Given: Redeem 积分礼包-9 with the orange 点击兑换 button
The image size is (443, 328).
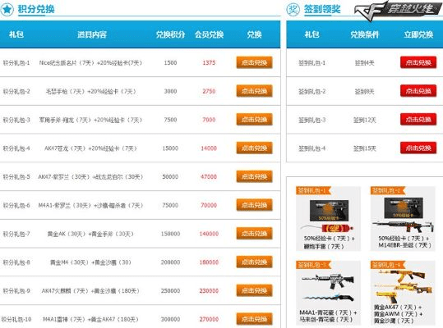Looking at the screenshot, I should 254,290.
